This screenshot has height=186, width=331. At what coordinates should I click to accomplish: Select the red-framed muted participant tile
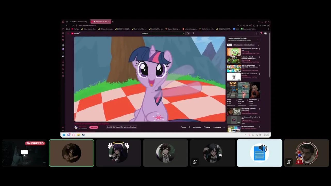click(307, 153)
